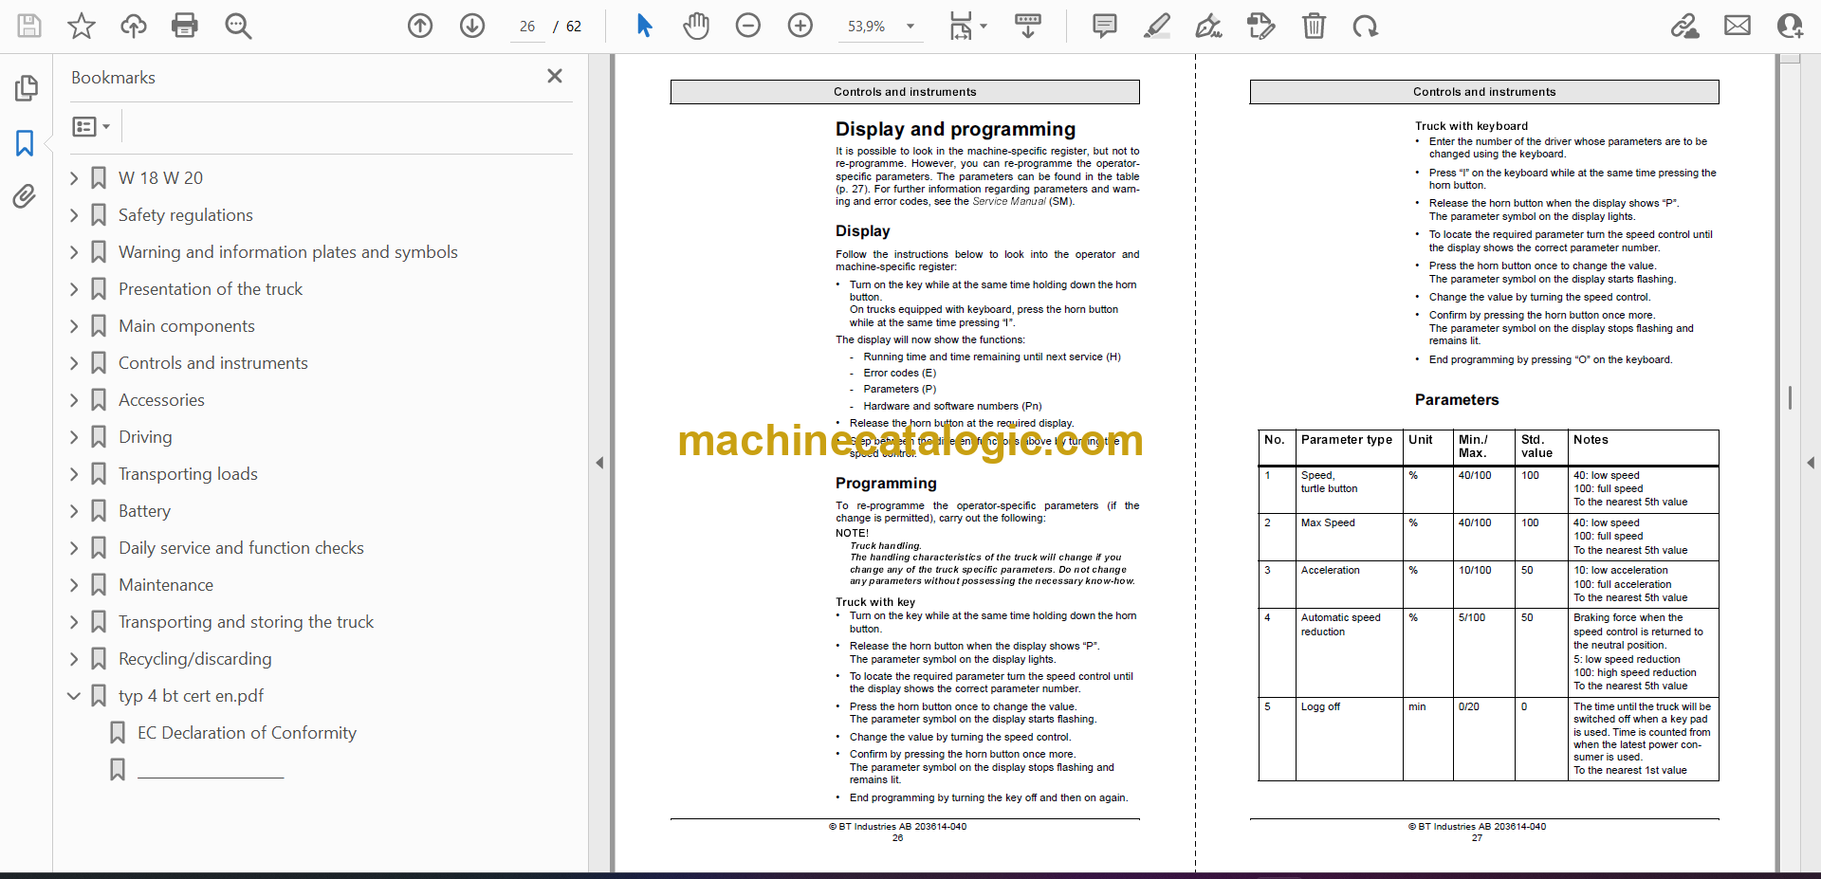This screenshot has height=879, width=1821.
Task: Open find text magnifier tool
Action: click(238, 26)
